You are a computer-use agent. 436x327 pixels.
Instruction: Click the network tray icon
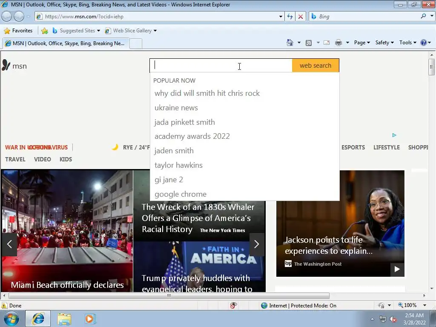[383, 319]
